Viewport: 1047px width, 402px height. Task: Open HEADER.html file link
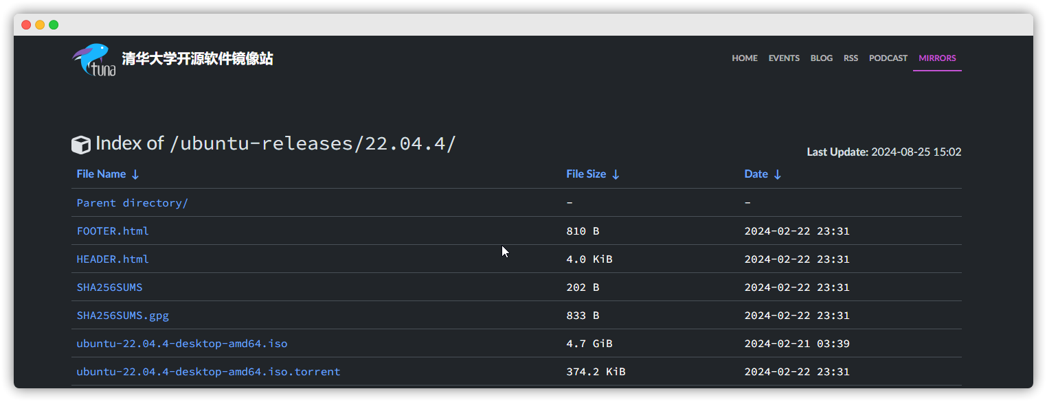point(113,259)
